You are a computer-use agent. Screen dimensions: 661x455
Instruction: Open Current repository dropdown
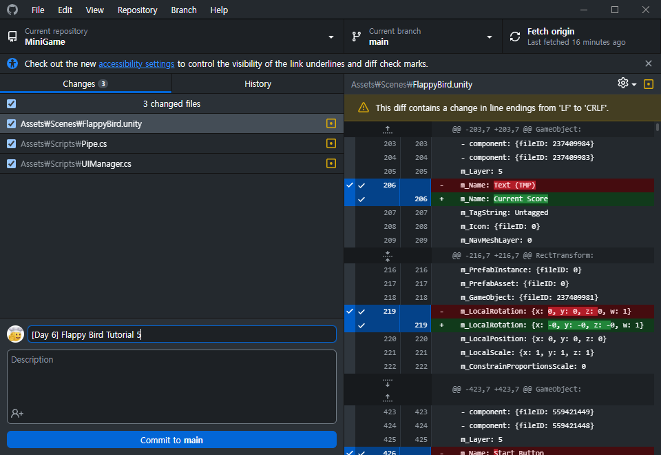171,37
